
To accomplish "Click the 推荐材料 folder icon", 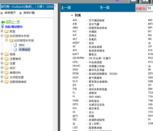I will (6, 73).
